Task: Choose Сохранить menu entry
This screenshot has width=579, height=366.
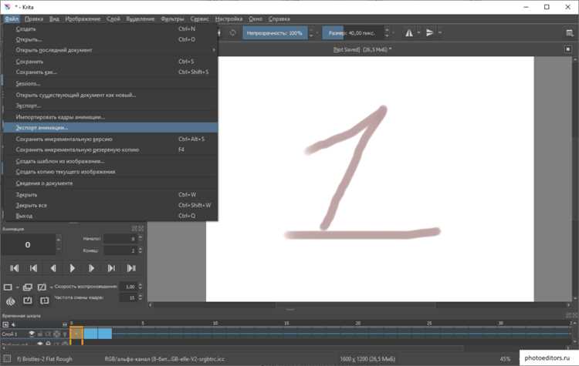Action: tap(110, 62)
